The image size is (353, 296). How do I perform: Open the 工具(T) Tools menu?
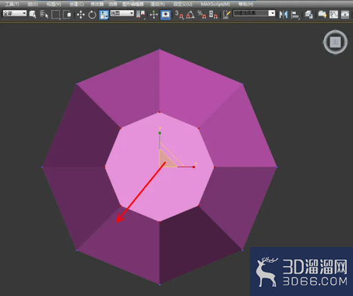click(12, 4)
